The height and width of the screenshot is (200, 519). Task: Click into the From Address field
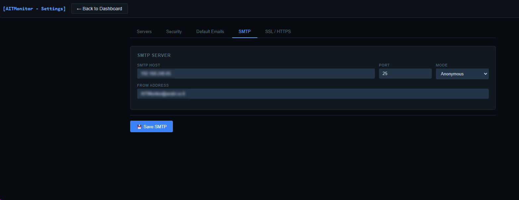(x=313, y=94)
